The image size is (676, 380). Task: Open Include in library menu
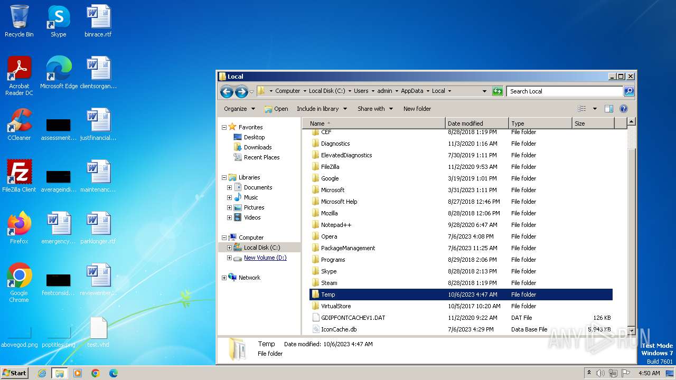[322, 109]
